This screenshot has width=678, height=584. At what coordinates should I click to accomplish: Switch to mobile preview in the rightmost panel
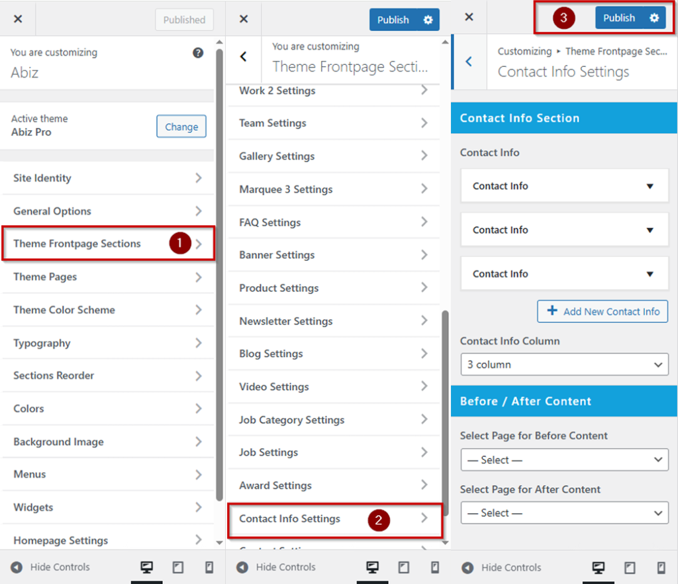[661, 567]
